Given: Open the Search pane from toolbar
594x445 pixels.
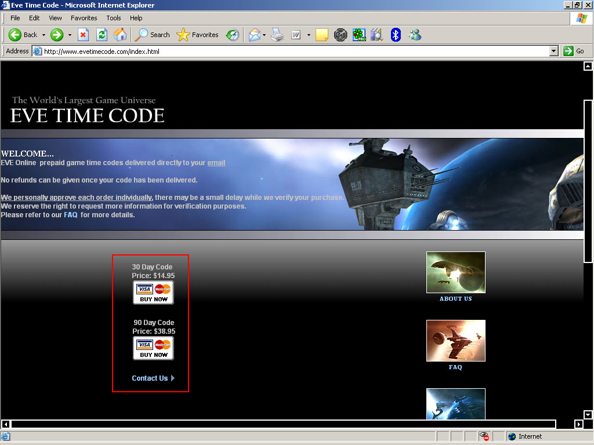Looking at the screenshot, I should 153,35.
